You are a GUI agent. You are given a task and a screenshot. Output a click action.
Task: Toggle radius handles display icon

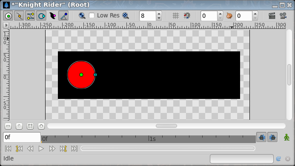(x=41, y=16)
